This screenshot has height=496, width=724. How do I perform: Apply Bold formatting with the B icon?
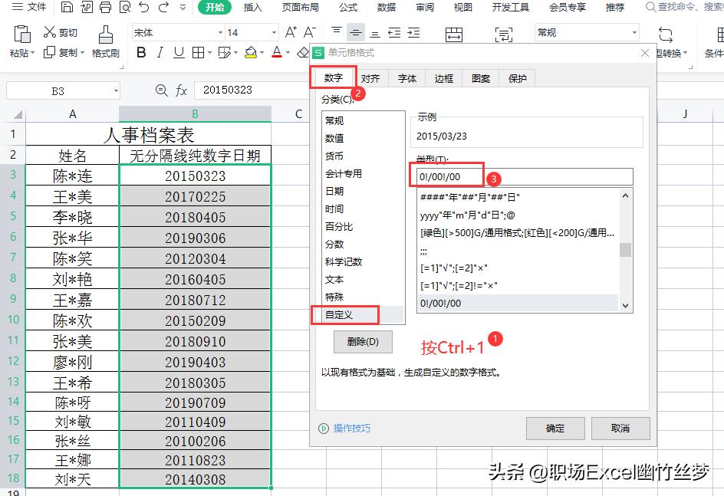tap(141, 53)
